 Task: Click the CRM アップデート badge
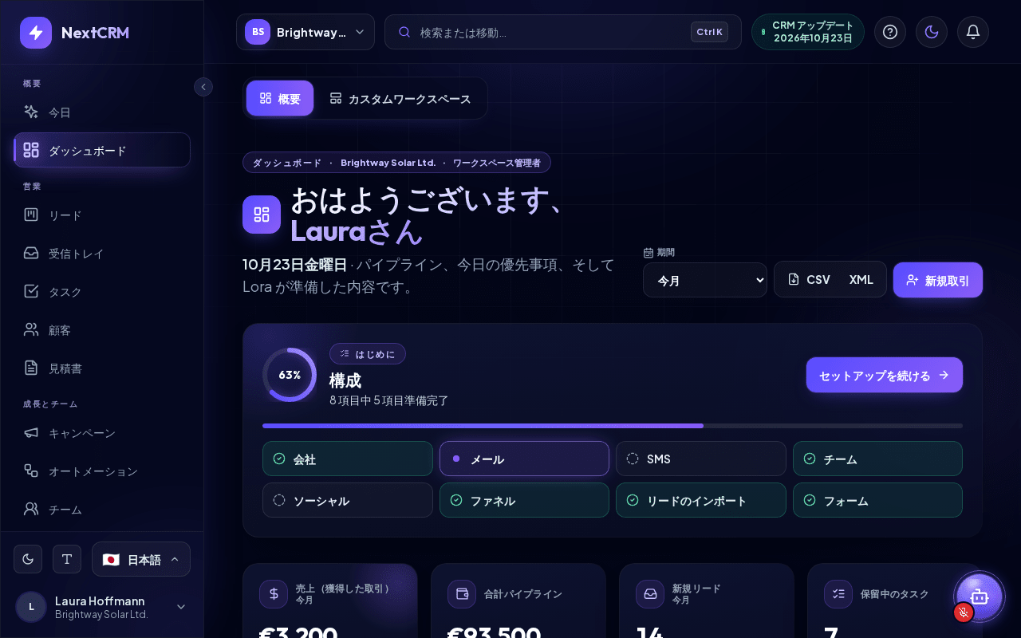808,32
